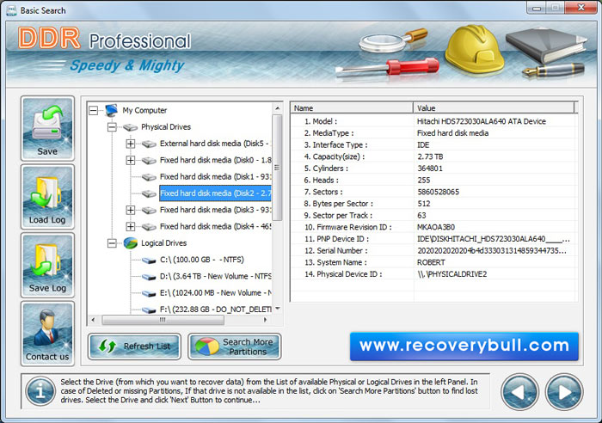Click the C:\ drive icon
This screenshot has height=423, width=602.
tap(149, 261)
